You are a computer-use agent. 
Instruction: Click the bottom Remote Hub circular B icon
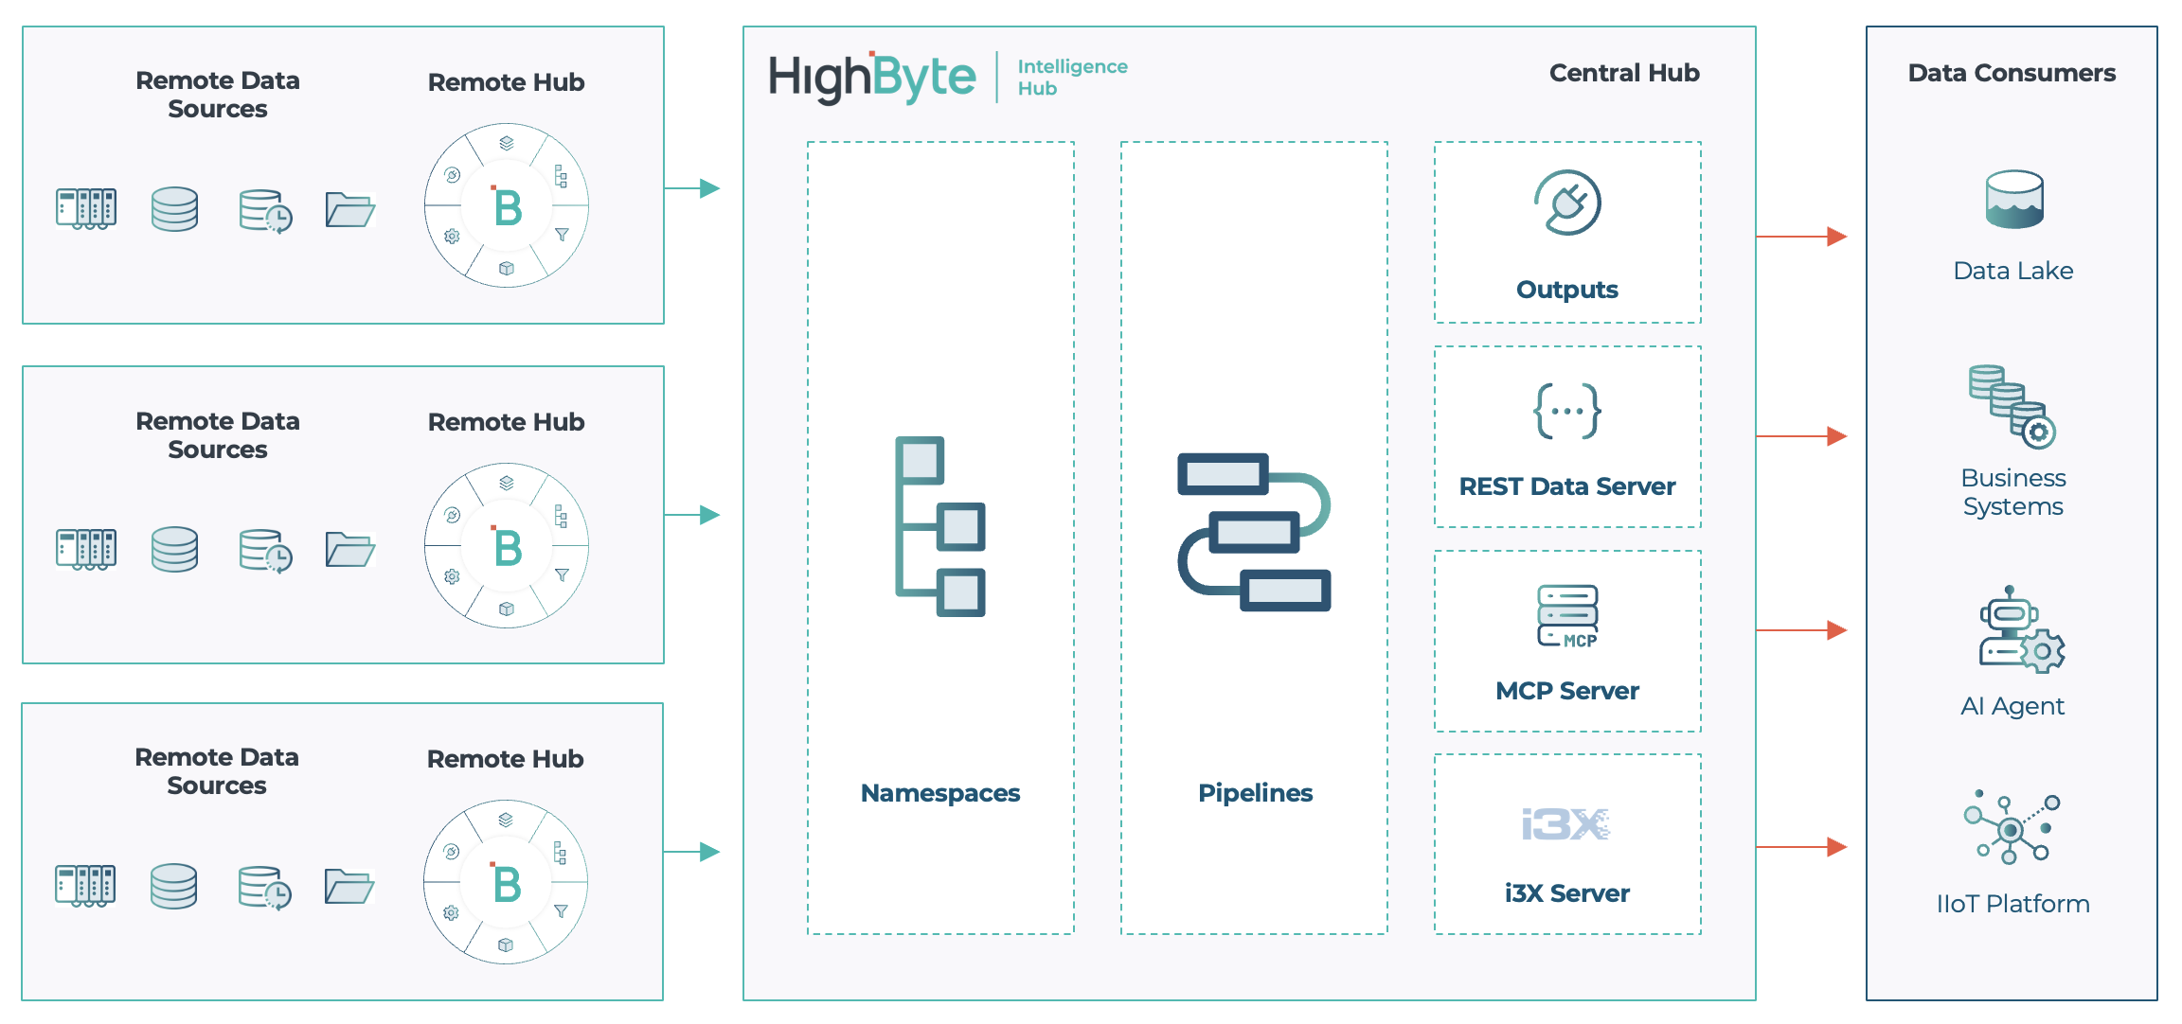point(506,882)
